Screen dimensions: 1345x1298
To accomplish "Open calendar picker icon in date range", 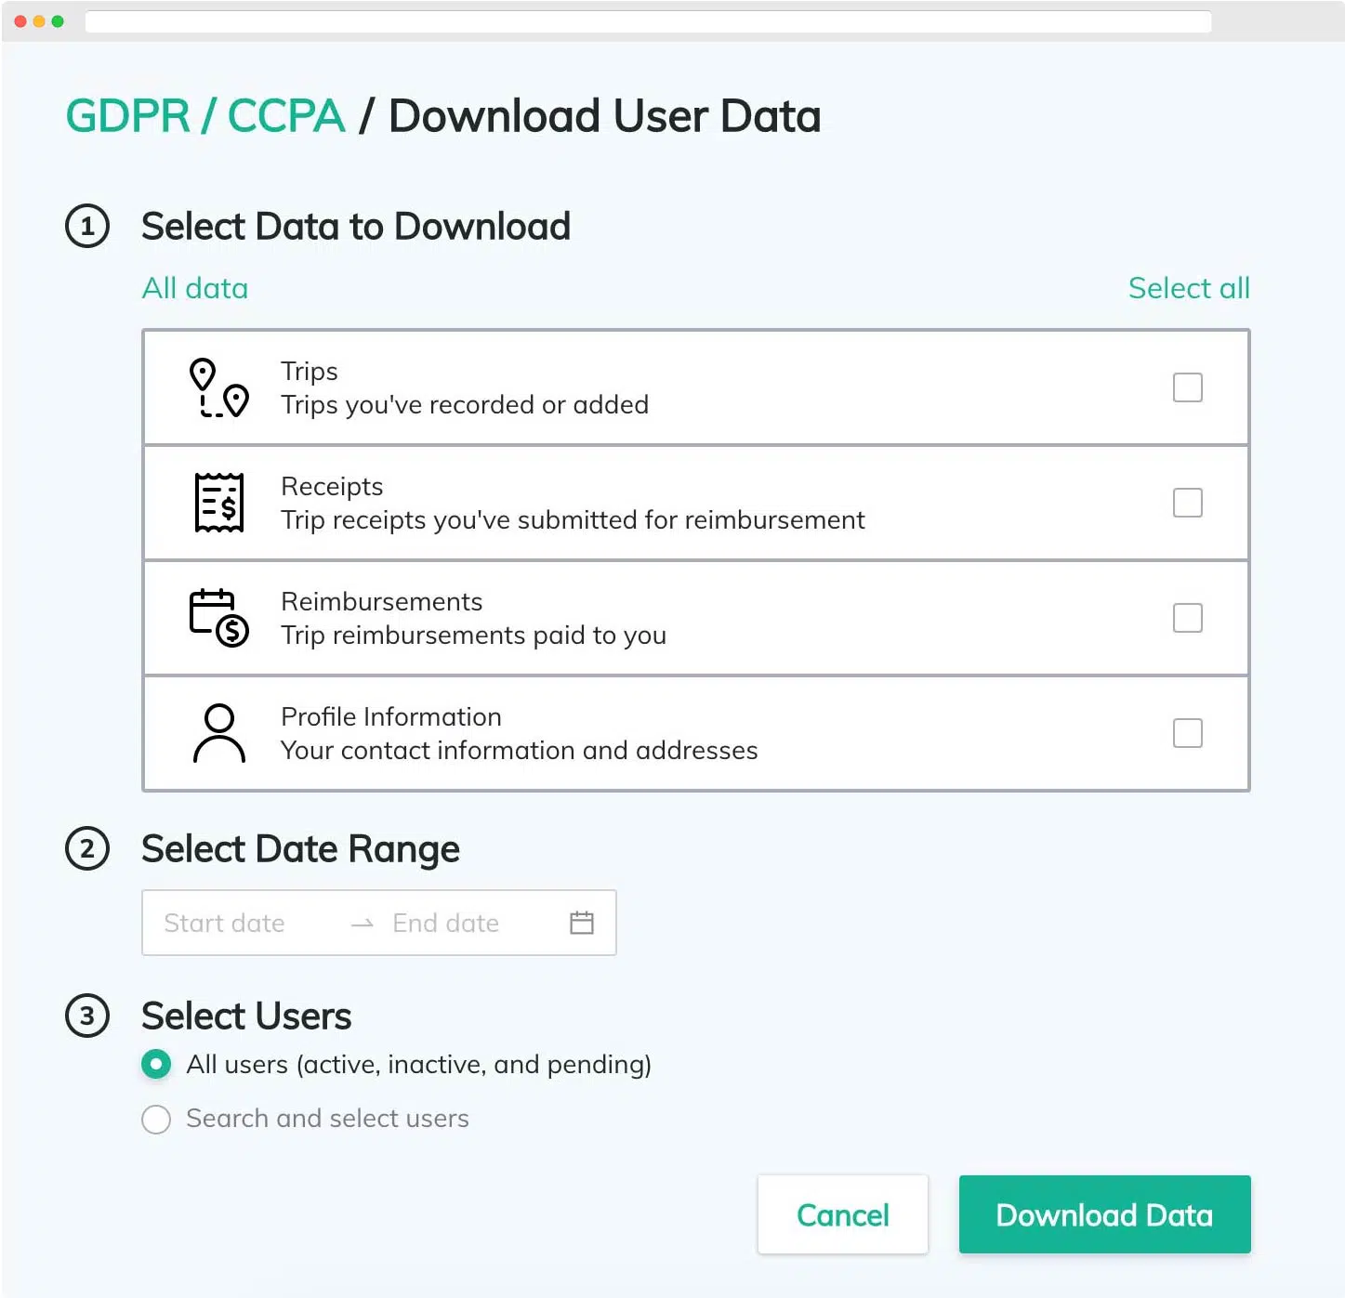I will [x=582, y=923].
